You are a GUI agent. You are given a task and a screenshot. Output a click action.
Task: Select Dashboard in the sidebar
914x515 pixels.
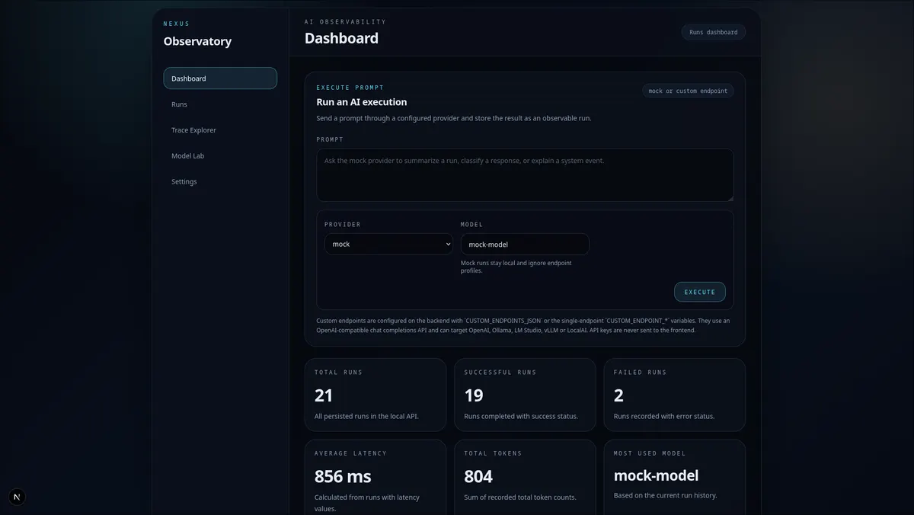tap(220, 78)
